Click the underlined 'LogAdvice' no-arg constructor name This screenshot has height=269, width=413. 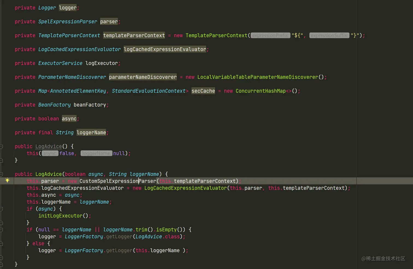pos(49,147)
